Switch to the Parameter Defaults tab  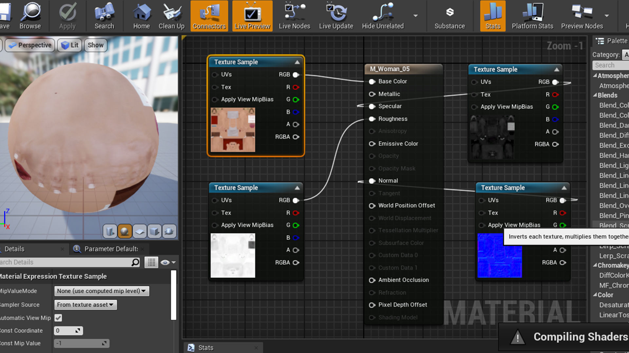[111, 249]
